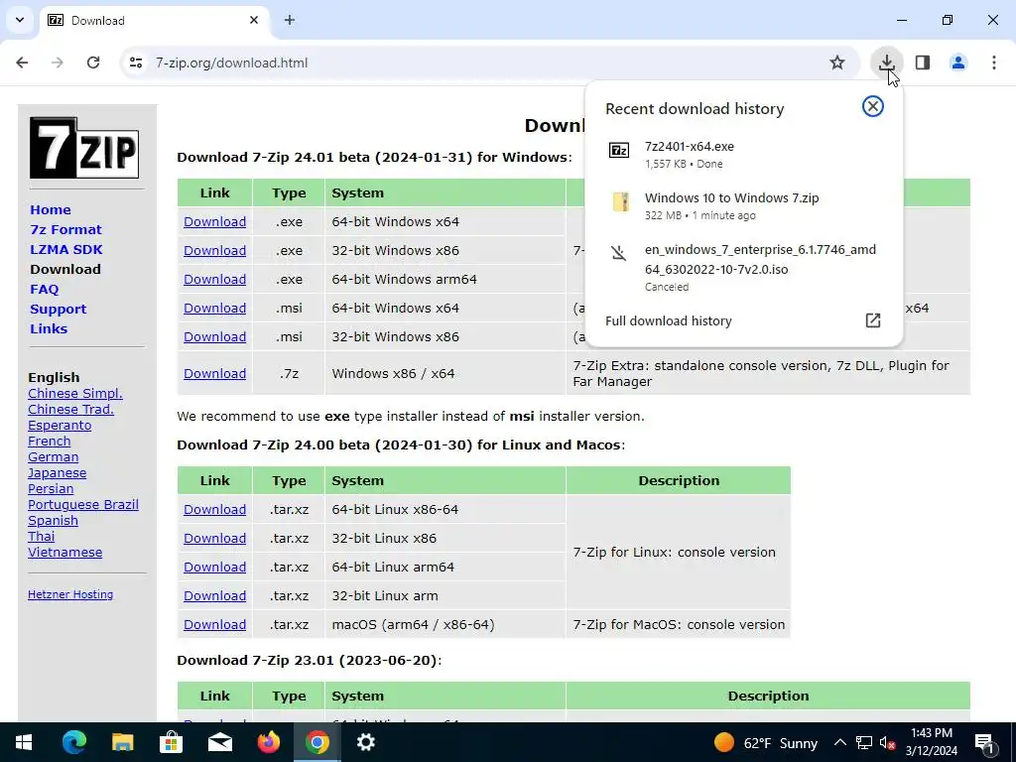Download .tar.xz for macOS arm64 / x86-64

214,625
